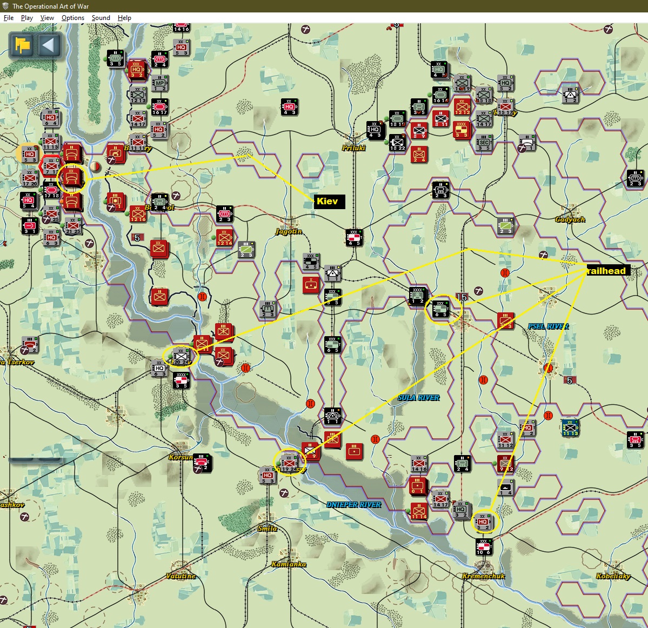The height and width of the screenshot is (628, 648).
Task: Select the black HQ counter beside Priluki
Action: [x=375, y=130]
